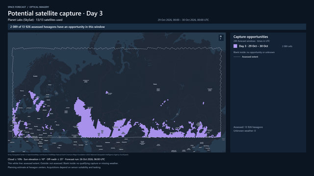Click the 'Potential satellite capture · Day 3' title
314x176 pixels.
pos(55,13)
